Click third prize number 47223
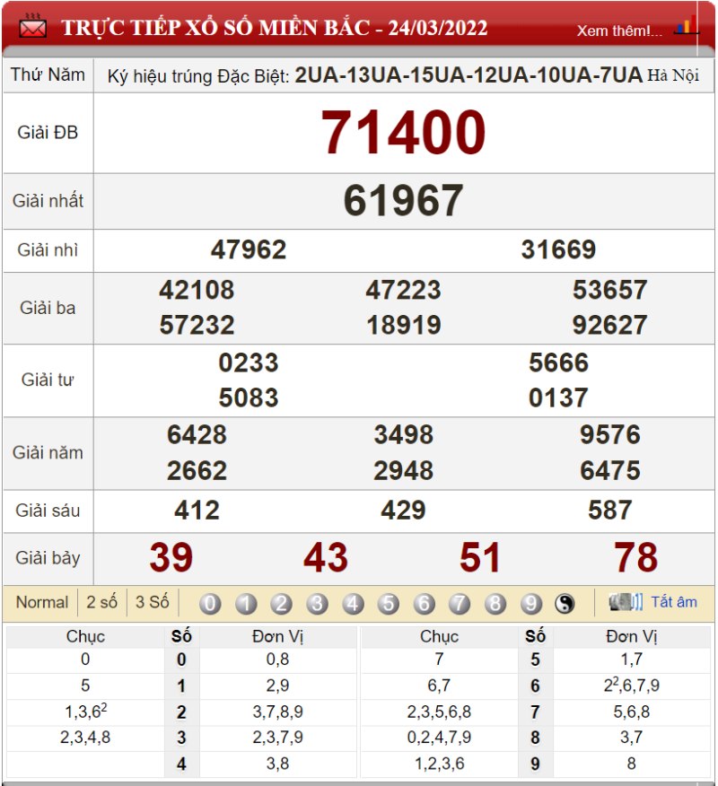Viewport: 718px width, 786px height. click(x=403, y=290)
